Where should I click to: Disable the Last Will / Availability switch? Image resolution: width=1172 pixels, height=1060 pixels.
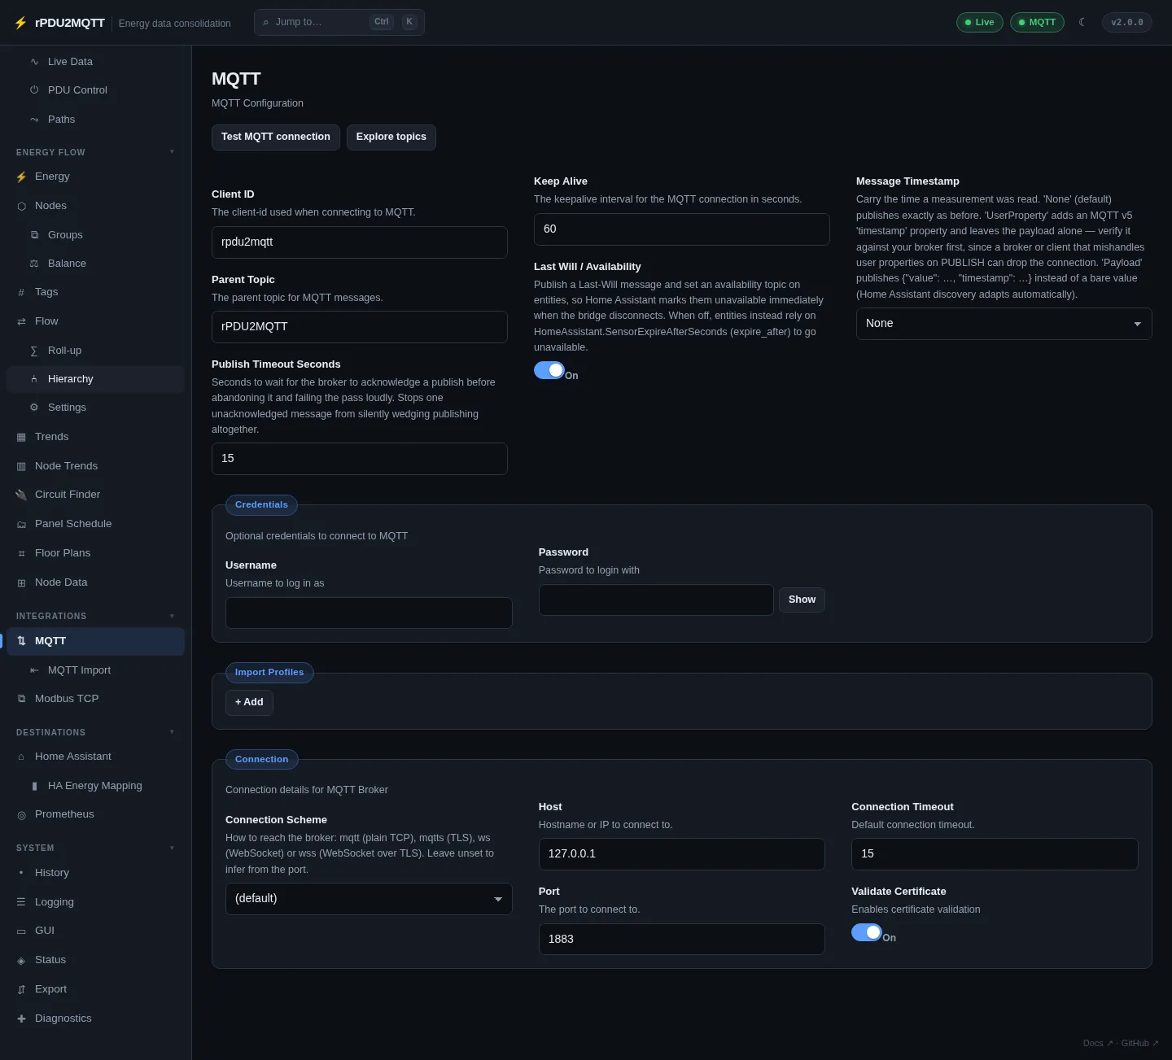click(549, 370)
